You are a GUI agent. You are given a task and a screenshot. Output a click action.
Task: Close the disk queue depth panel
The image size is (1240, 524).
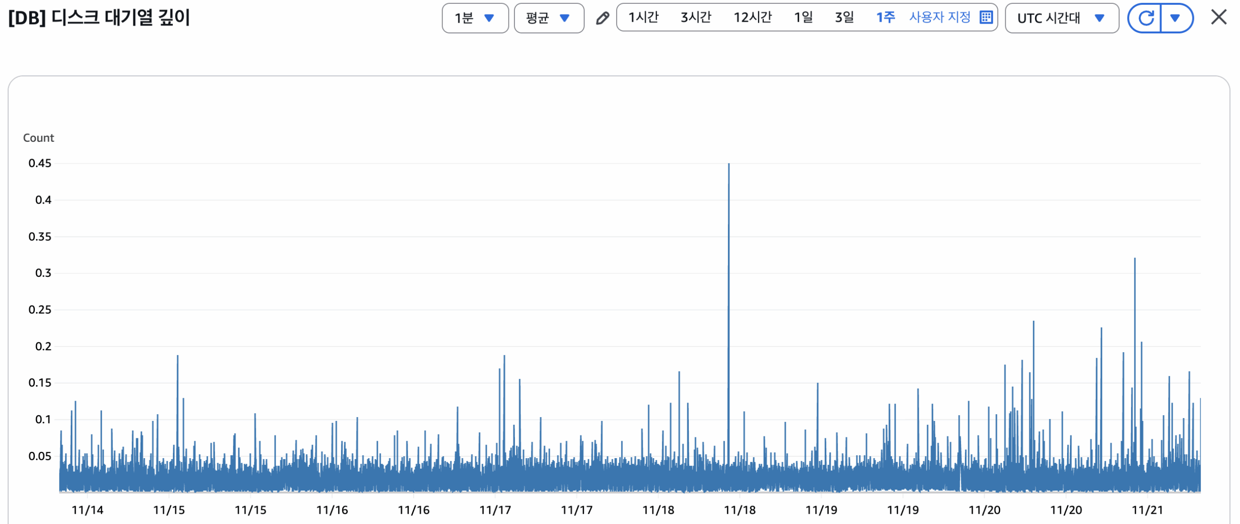pyautogui.click(x=1218, y=17)
